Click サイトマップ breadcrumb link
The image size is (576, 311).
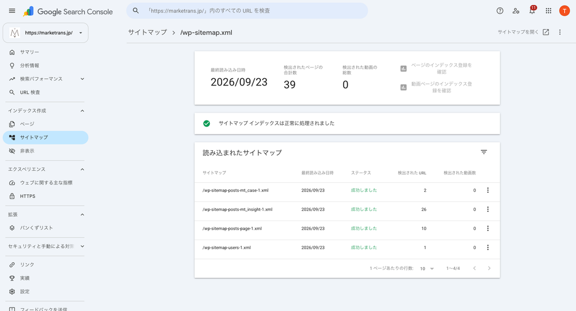point(147,32)
